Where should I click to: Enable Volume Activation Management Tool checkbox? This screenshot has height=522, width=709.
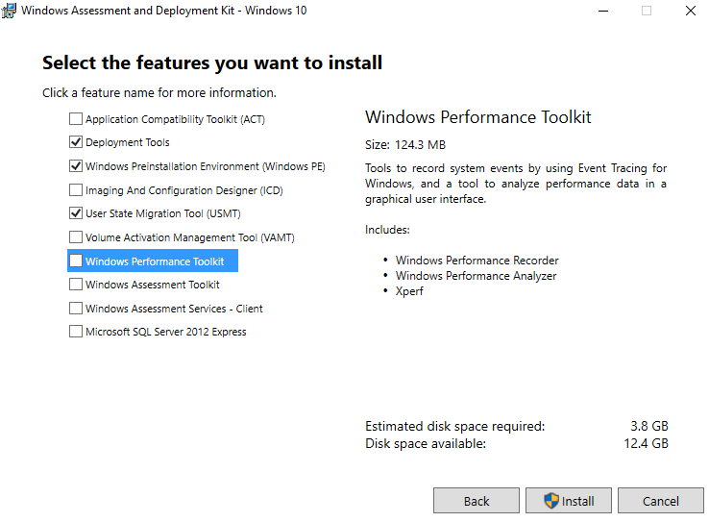[76, 237]
